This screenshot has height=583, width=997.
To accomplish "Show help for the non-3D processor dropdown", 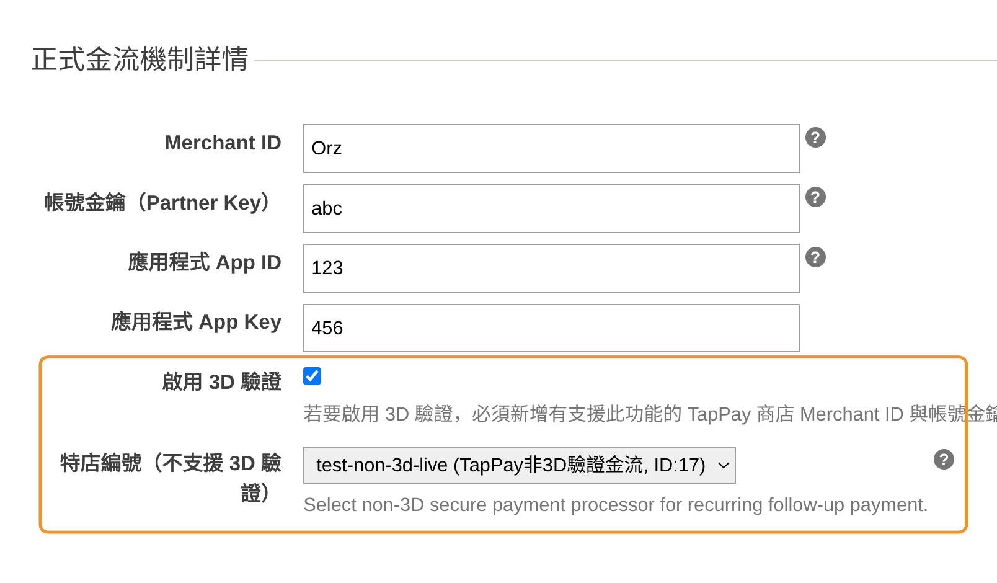I will tap(943, 460).
